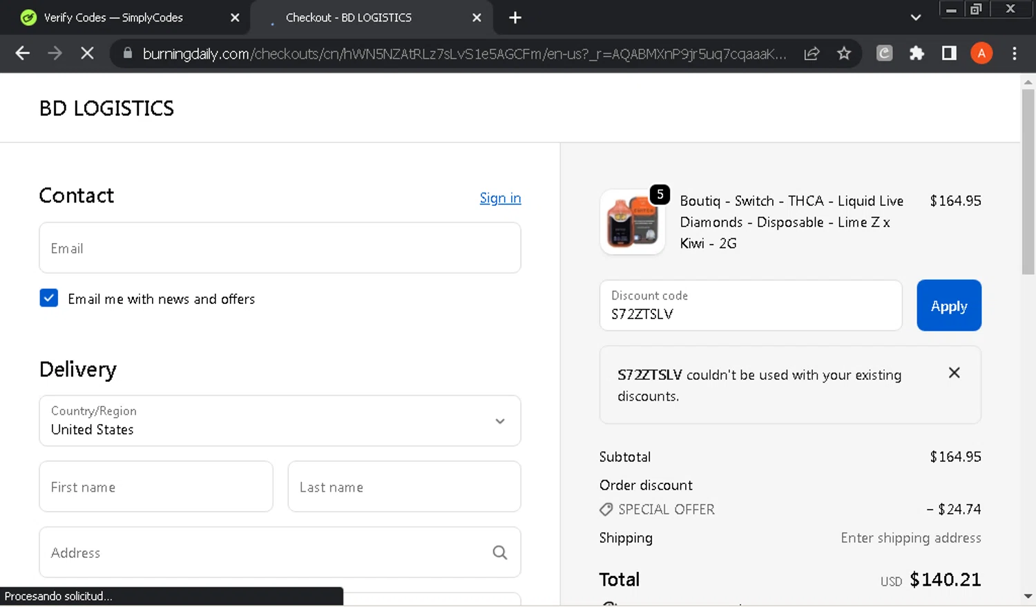Focus the Last name field
Viewport: 1036px width, 607px height.
[404, 487]
